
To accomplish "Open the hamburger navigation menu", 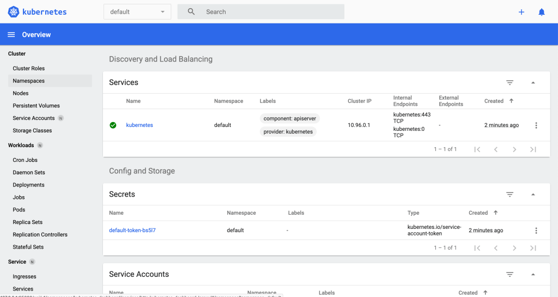I will (11, 35).
